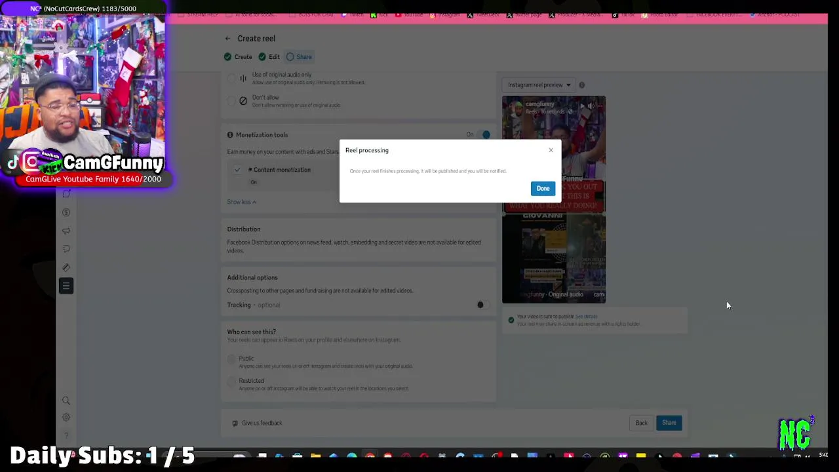839x472 pixels.
Task: Open the Instagram bookmark
Action: (x=445, y=14)
